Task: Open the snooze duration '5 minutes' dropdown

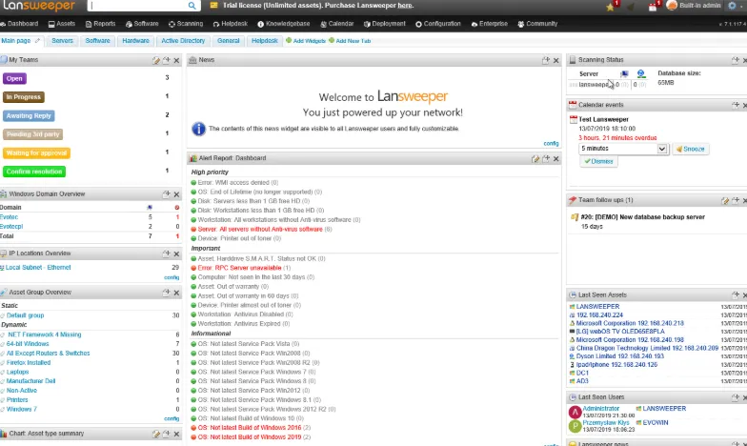Action: click(623, 149)
